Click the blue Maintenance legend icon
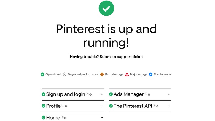Screen dimensions: 215x121 click(151, 74)
